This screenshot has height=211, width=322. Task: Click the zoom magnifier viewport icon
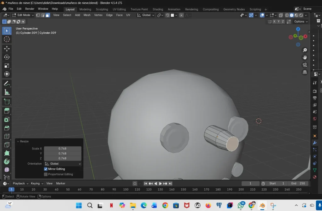click(x=305, y=50)
